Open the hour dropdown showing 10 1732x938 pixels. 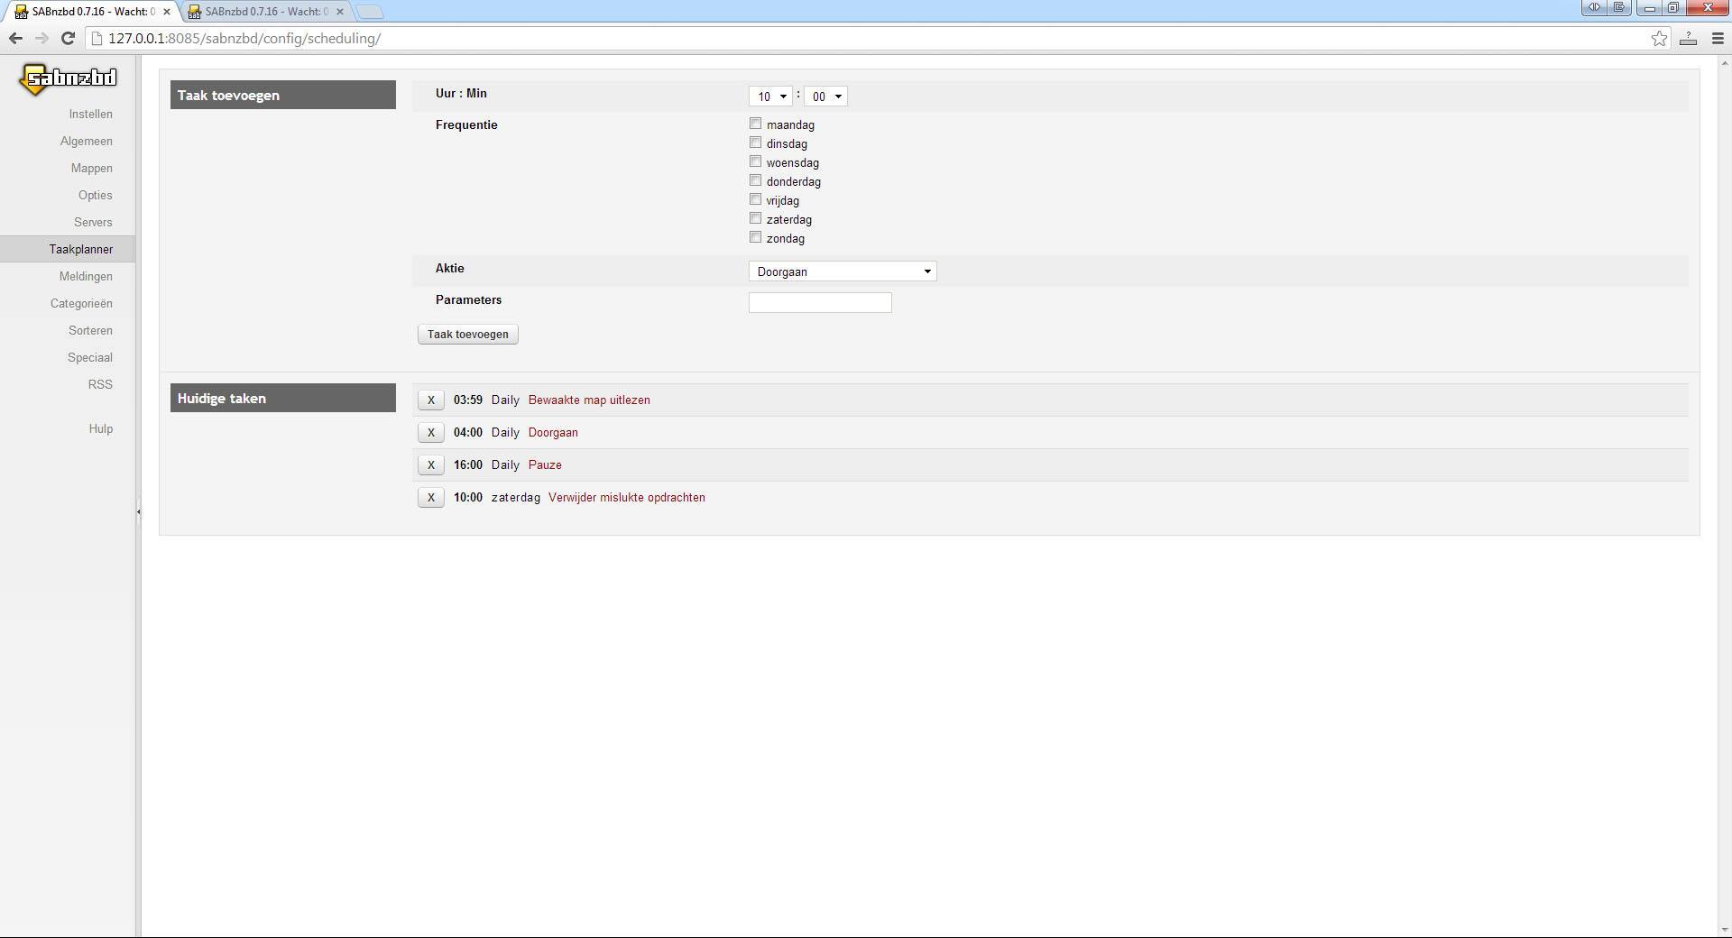pos(770,97)
